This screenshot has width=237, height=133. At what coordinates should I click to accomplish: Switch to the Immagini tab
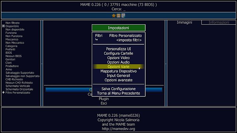pyautogui.click(x=184, y=22)
